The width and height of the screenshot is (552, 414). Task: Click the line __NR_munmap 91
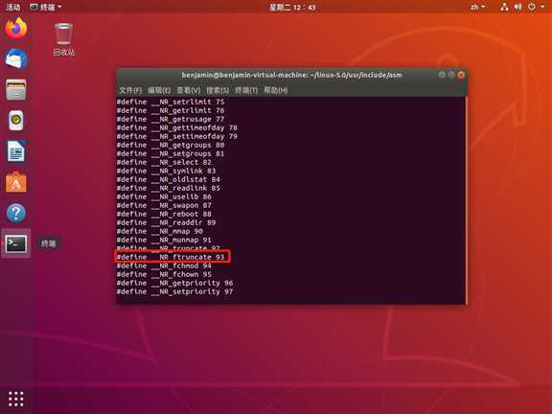[x=164, y=240]
